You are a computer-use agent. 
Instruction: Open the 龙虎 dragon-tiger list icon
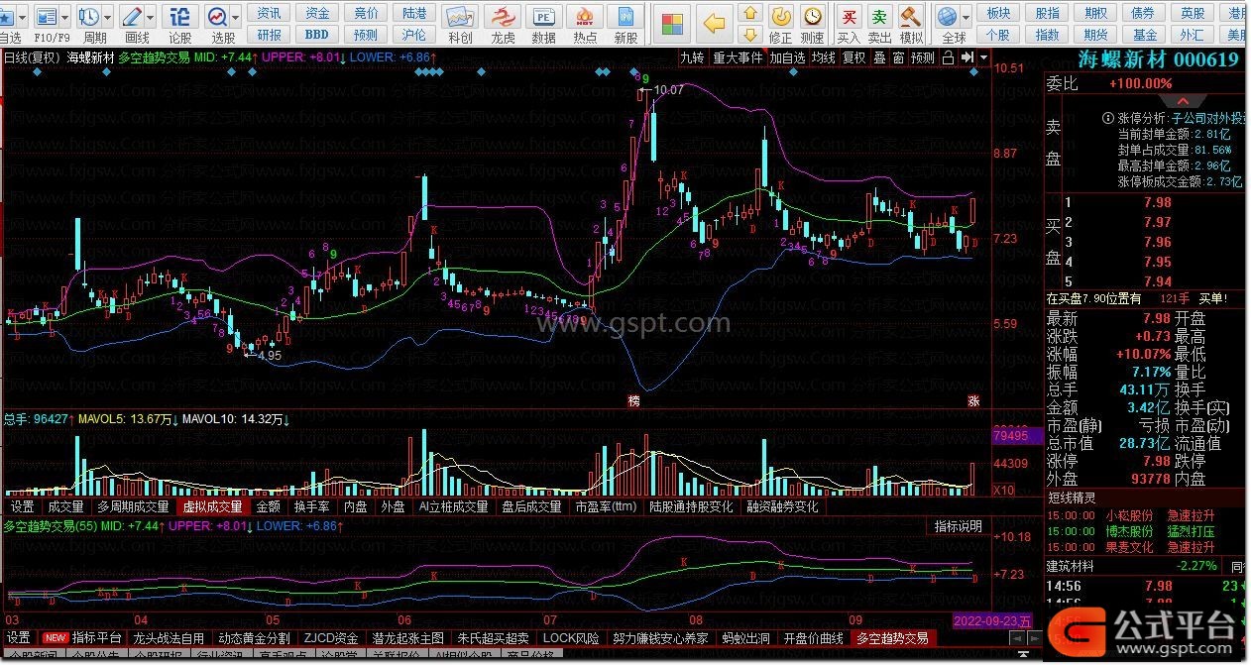pyautogui.click(x=503, y=17)
